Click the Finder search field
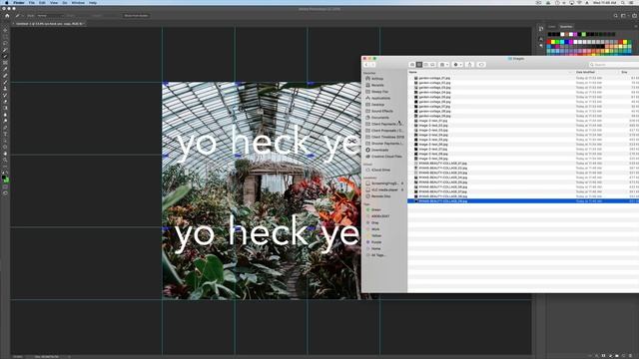This screenshot has width=639, height=359. (x=614, y=65)
